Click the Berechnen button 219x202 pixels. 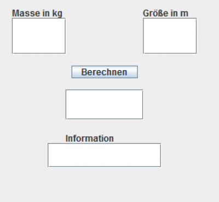point(105,72)
